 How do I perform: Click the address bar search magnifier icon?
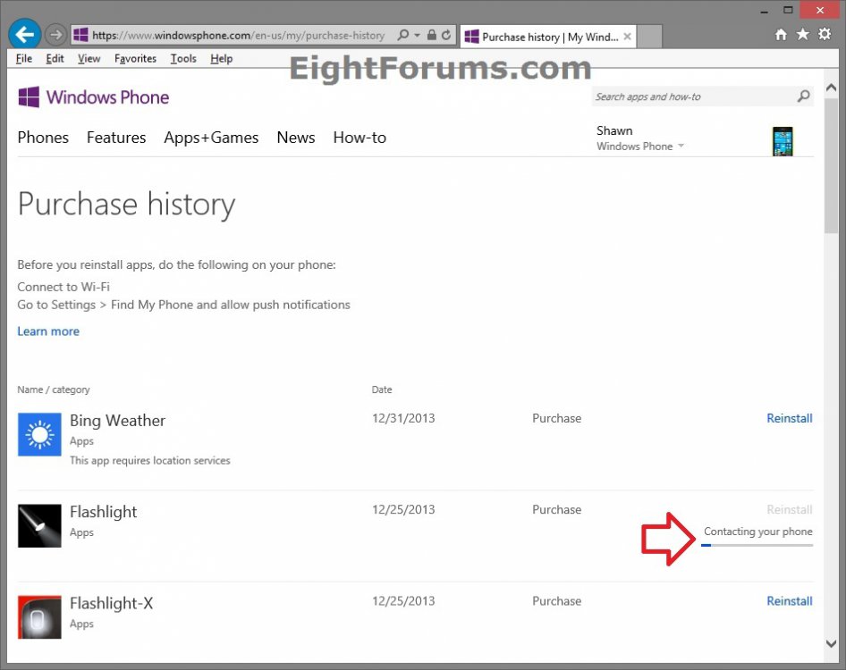[x=402, y=35]
